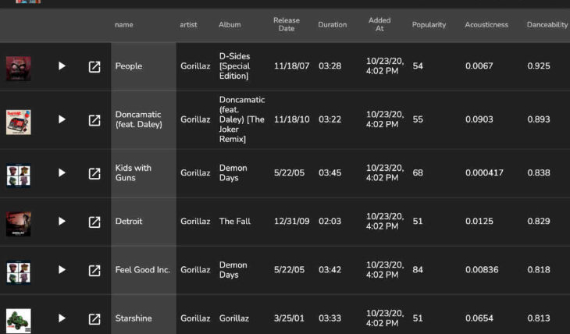The image size is (570, 334).
Task: Select the track name Starshine
Action: pos(134,318)
